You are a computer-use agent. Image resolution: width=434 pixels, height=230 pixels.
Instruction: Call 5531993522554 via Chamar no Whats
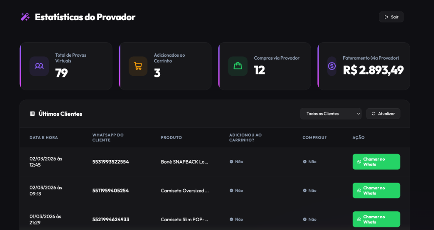pyautogui.click(x=376, y=162)
